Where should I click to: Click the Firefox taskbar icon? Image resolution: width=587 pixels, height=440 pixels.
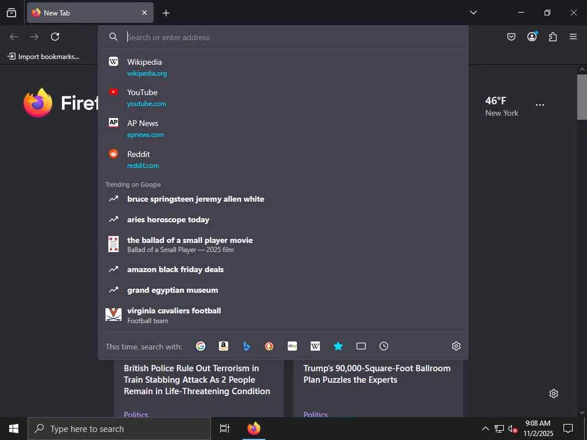(x=254, y=429)
